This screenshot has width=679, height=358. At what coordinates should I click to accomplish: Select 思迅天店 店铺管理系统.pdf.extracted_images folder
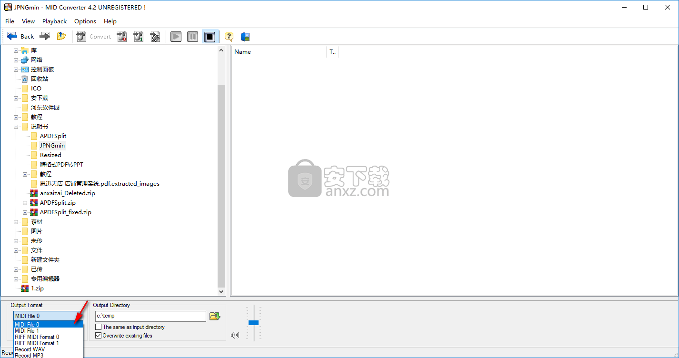[x=100, y=184]
